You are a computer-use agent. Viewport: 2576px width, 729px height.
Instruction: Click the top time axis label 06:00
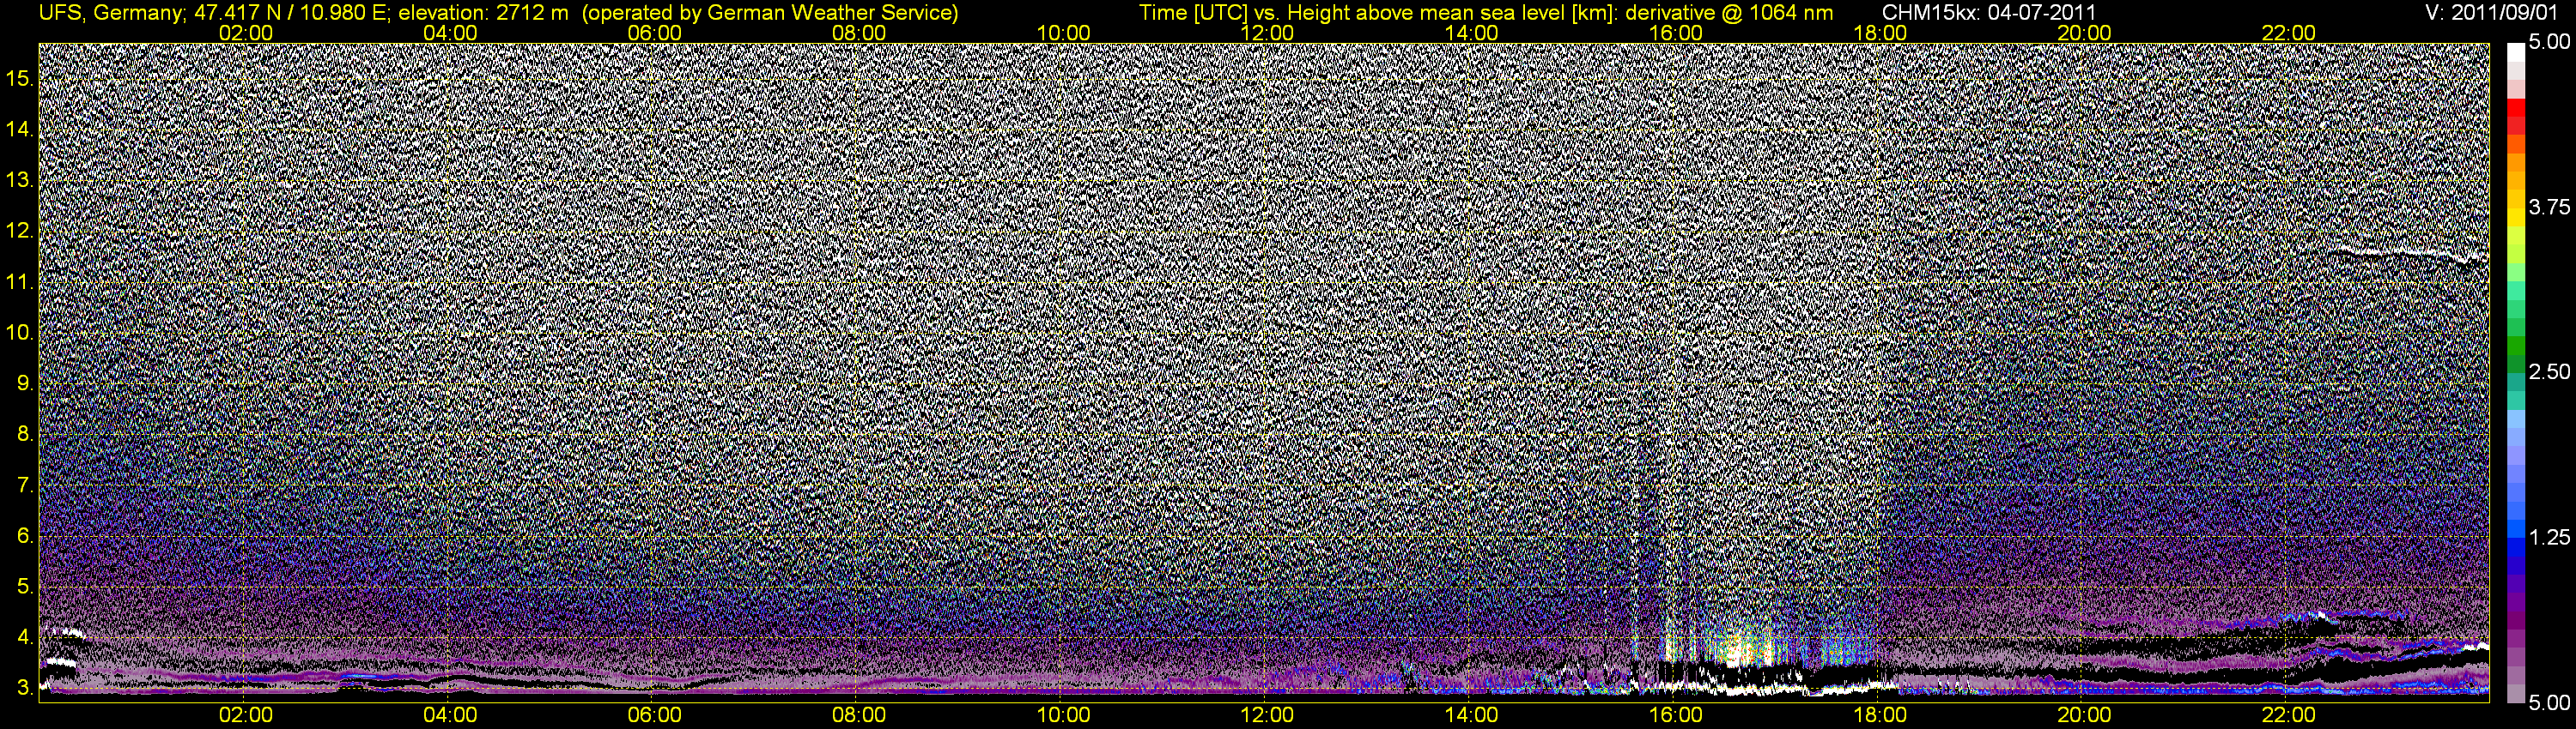click(x=654, y=33)
